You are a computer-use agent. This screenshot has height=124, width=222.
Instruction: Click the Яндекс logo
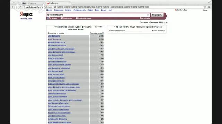[x=26, y=14]
